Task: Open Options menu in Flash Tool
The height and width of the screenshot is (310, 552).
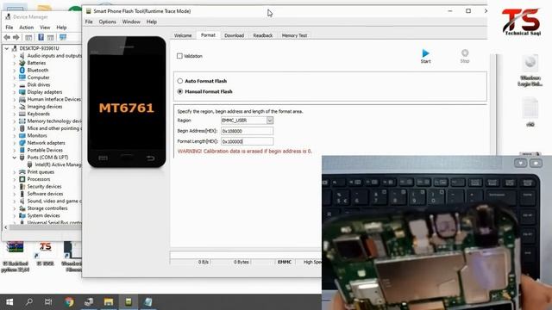Action: click(x=107, y=22)
